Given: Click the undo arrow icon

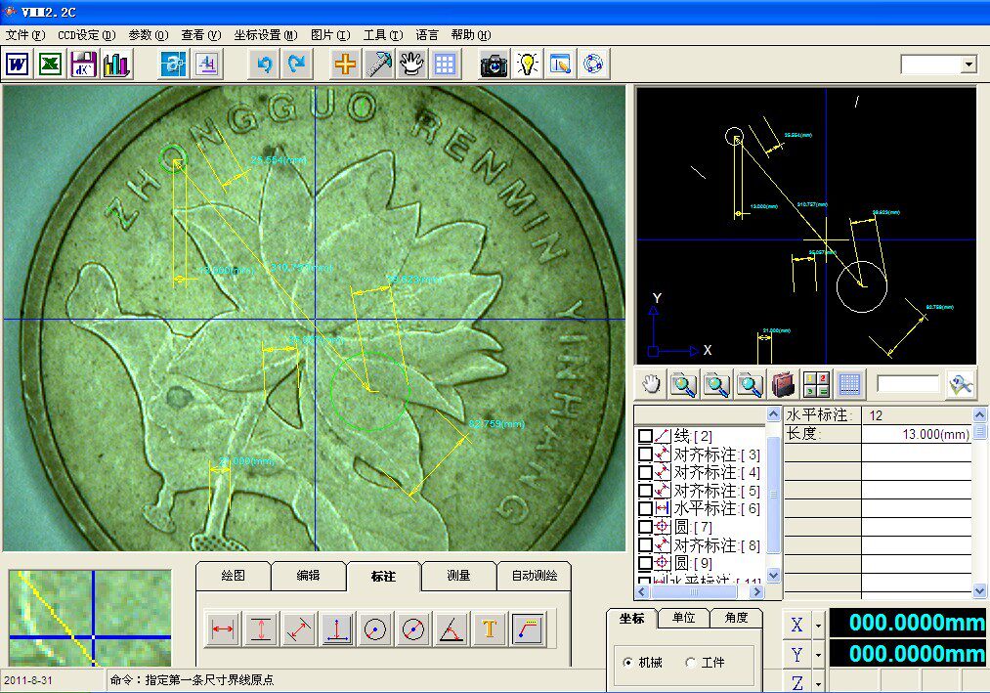Looking at the screenshot, I should (x=265, y=64).
